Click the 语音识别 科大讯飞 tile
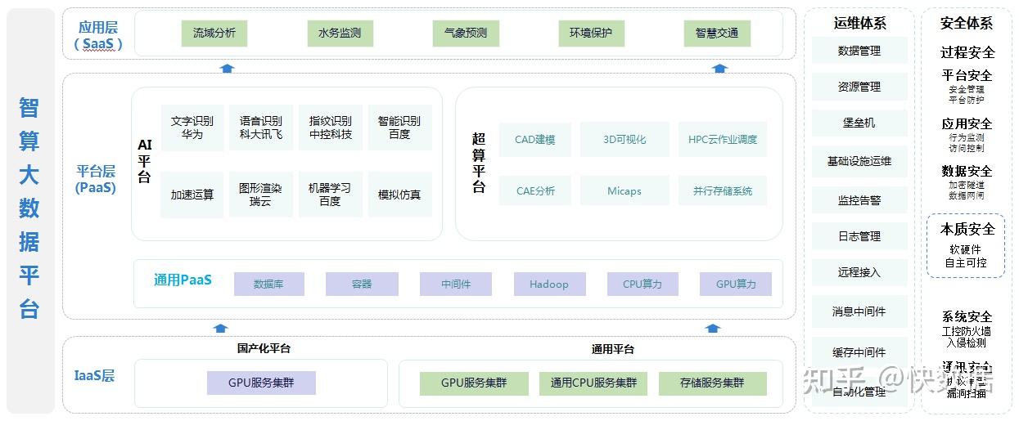The image size is (1019, 421). pyautogui.click(x=261, y=128)
